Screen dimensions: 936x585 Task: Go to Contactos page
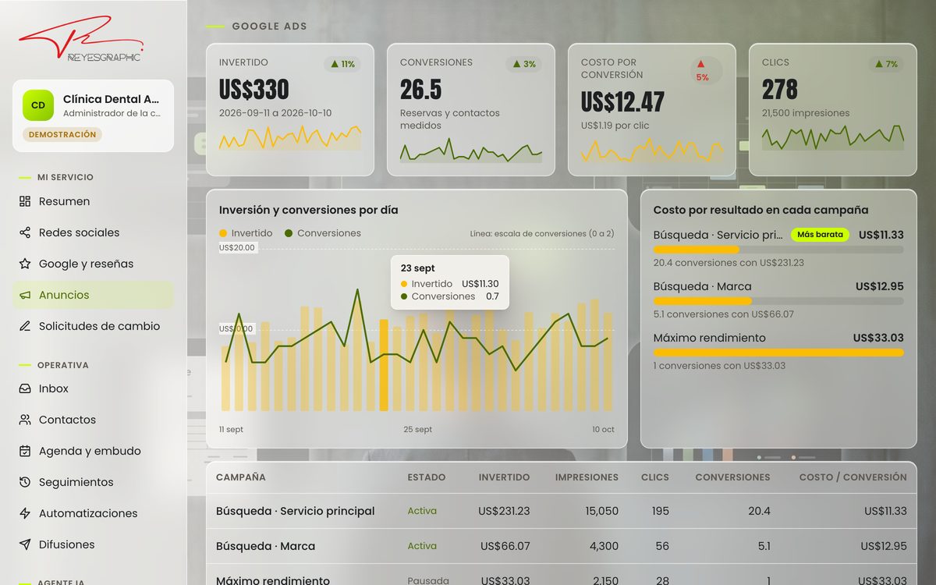pos(93,420)
